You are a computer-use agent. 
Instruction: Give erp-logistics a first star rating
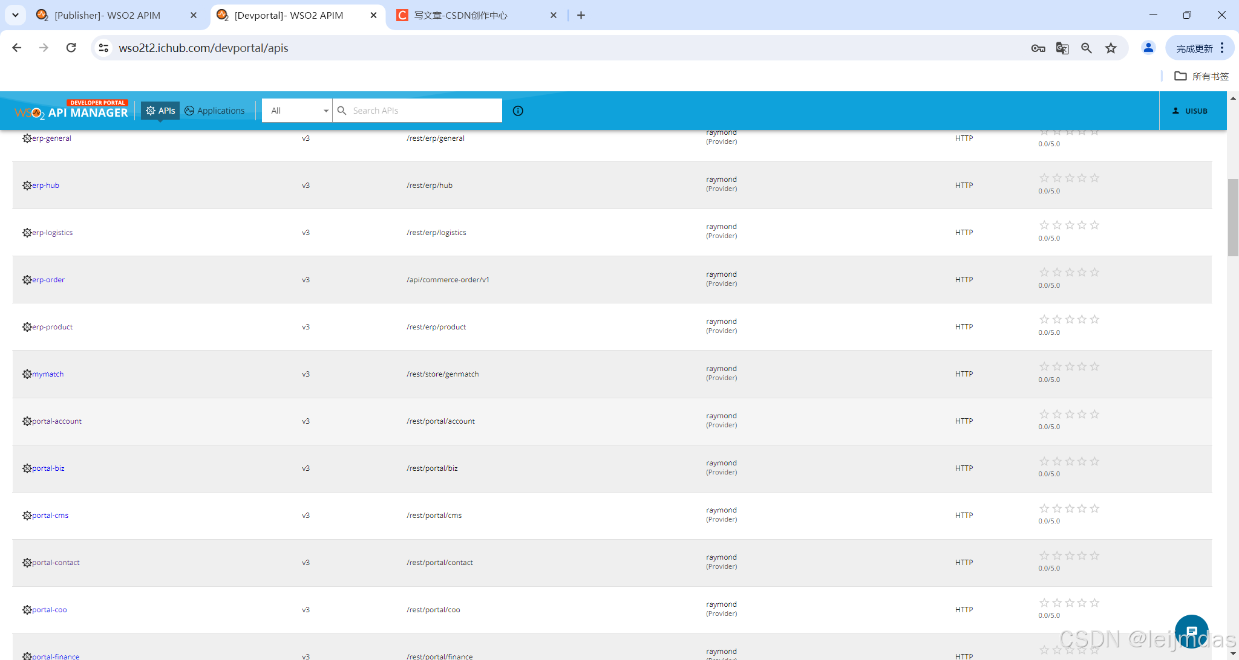[x=1044, y=225]
